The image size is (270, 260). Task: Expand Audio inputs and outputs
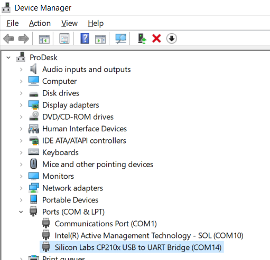point(21,70)
